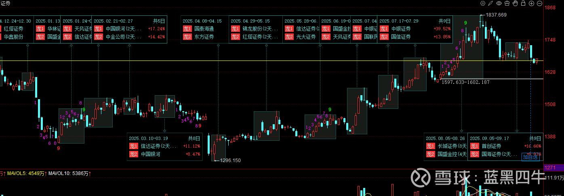
Task: Click date range 2025.08.05-08.26
Action: tap(446, 138)
